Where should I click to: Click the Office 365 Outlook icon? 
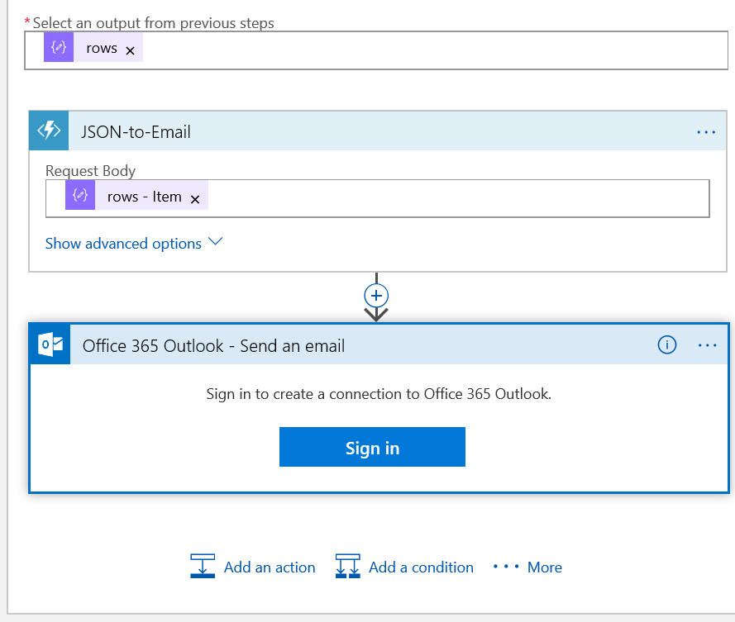click(x=50, y=345)
